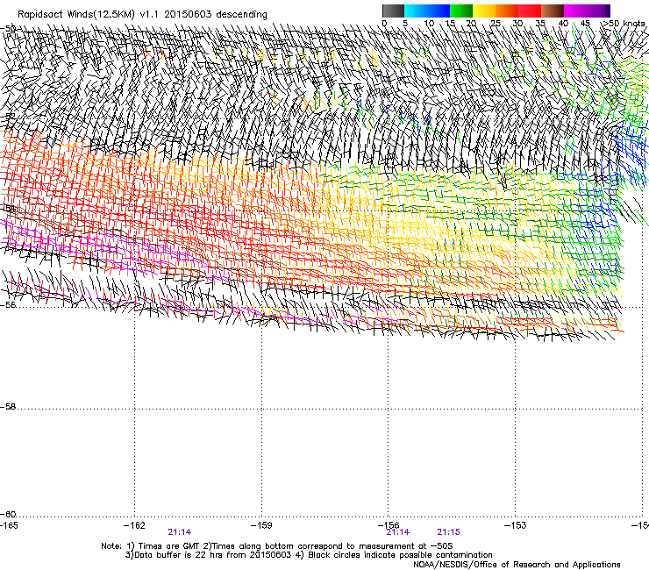Image resolution: width=649 pixels, height=570 pixels.
Task: Click the "-162" longitude axis label
Action: 134,525
